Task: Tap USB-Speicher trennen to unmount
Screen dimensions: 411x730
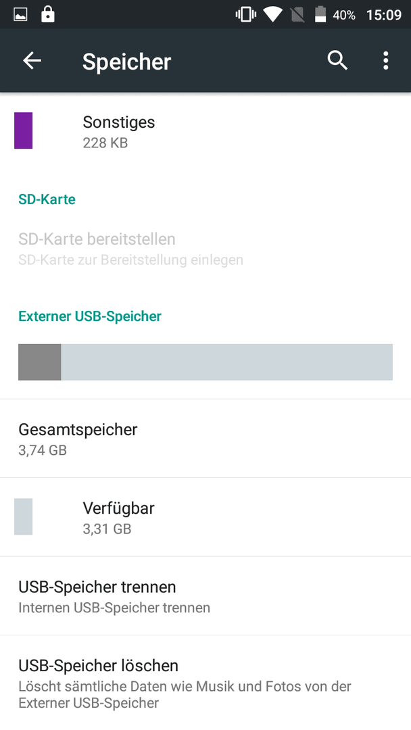Action: [205, 596]
